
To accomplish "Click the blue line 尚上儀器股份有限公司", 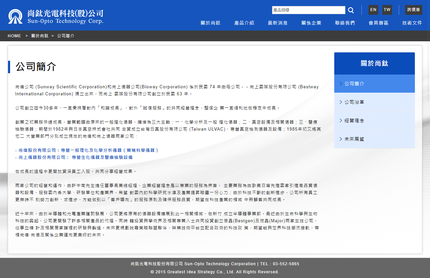I will click(74, 157).
